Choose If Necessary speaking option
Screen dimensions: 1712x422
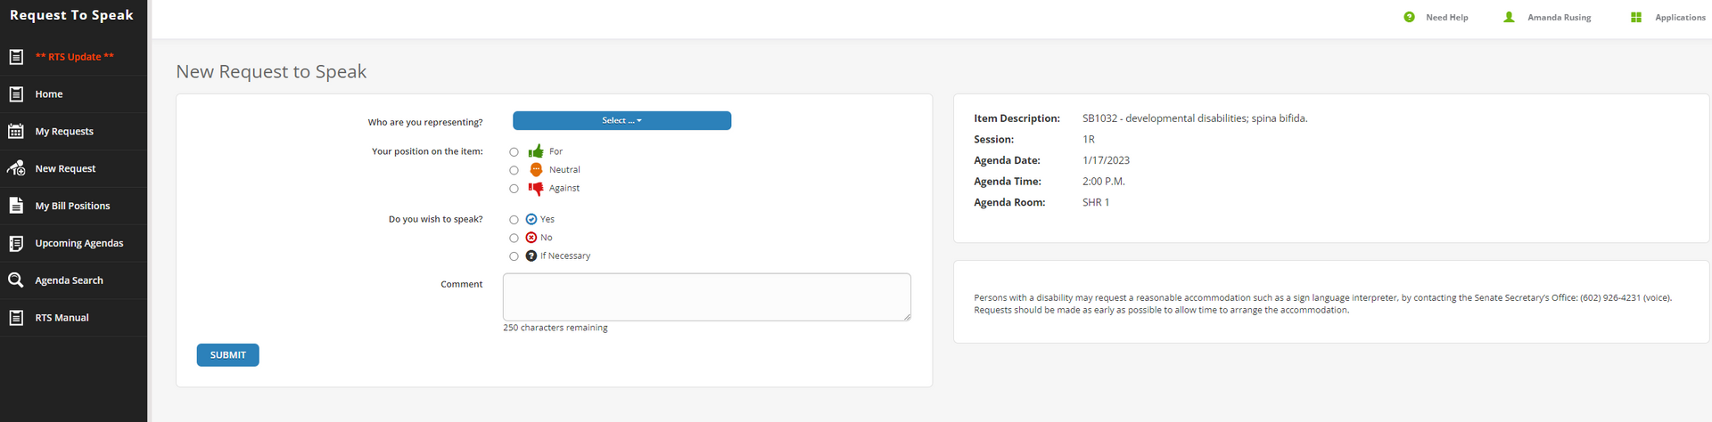click(x=514, y=256)
